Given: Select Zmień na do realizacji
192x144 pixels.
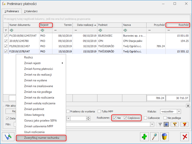Looking at the screenshot, I should point(41,75).
